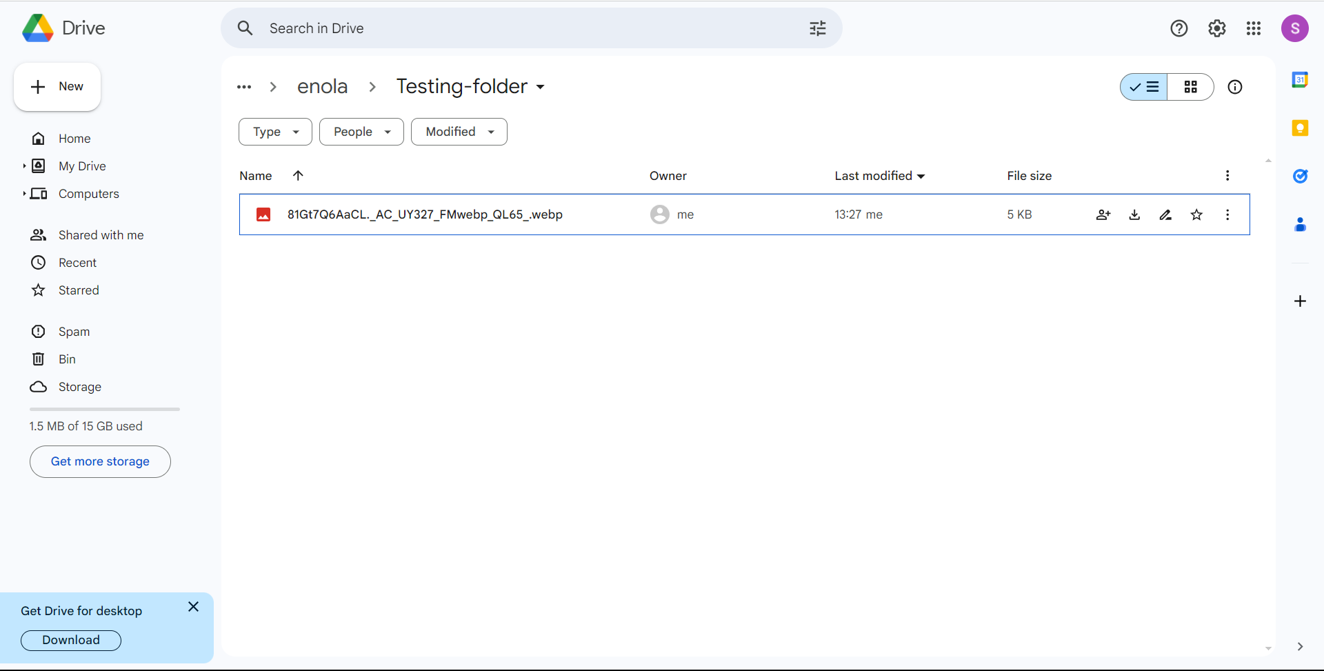Download the webp file using the row icon
The width and height of the screenshot is (1324, 671).
[x=1134, y=214]
